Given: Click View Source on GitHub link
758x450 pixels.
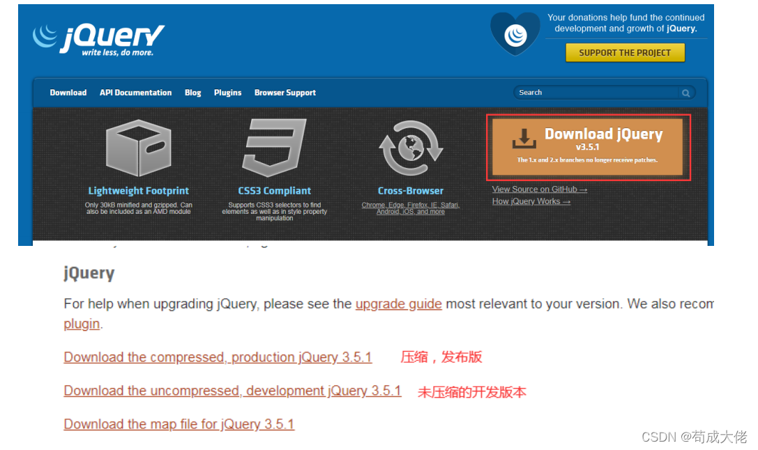Looking at the screenshot, I should click(x=540, y=189).
